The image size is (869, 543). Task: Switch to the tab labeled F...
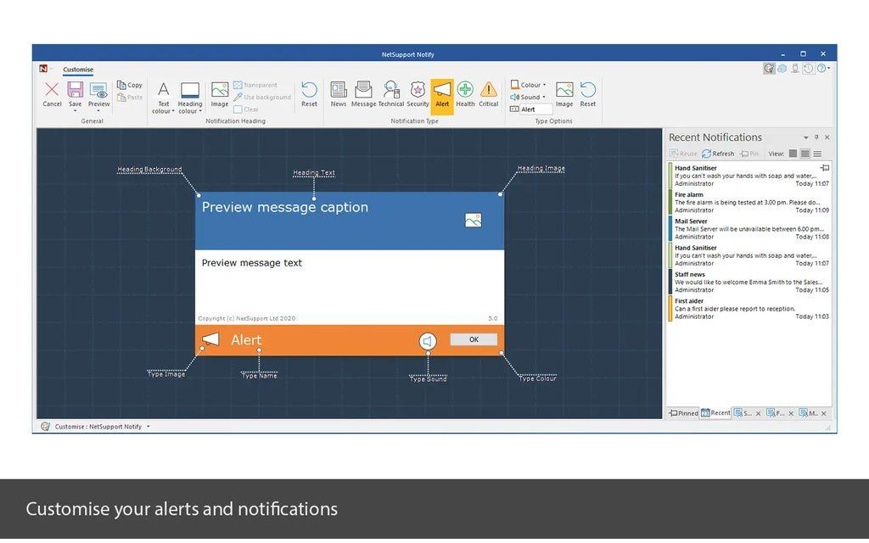776,413
